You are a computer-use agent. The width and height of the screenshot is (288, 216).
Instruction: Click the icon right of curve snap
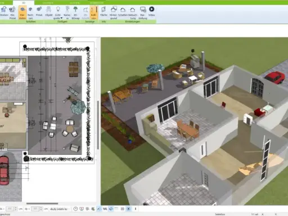point(105,209)
